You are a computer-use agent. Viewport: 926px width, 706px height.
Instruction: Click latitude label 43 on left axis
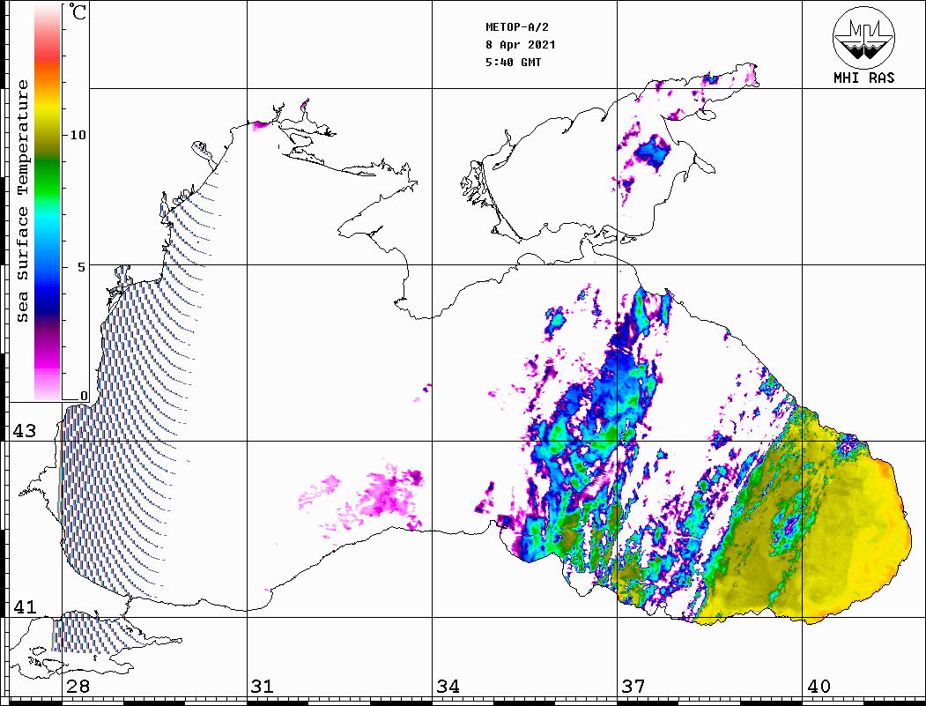24,431
